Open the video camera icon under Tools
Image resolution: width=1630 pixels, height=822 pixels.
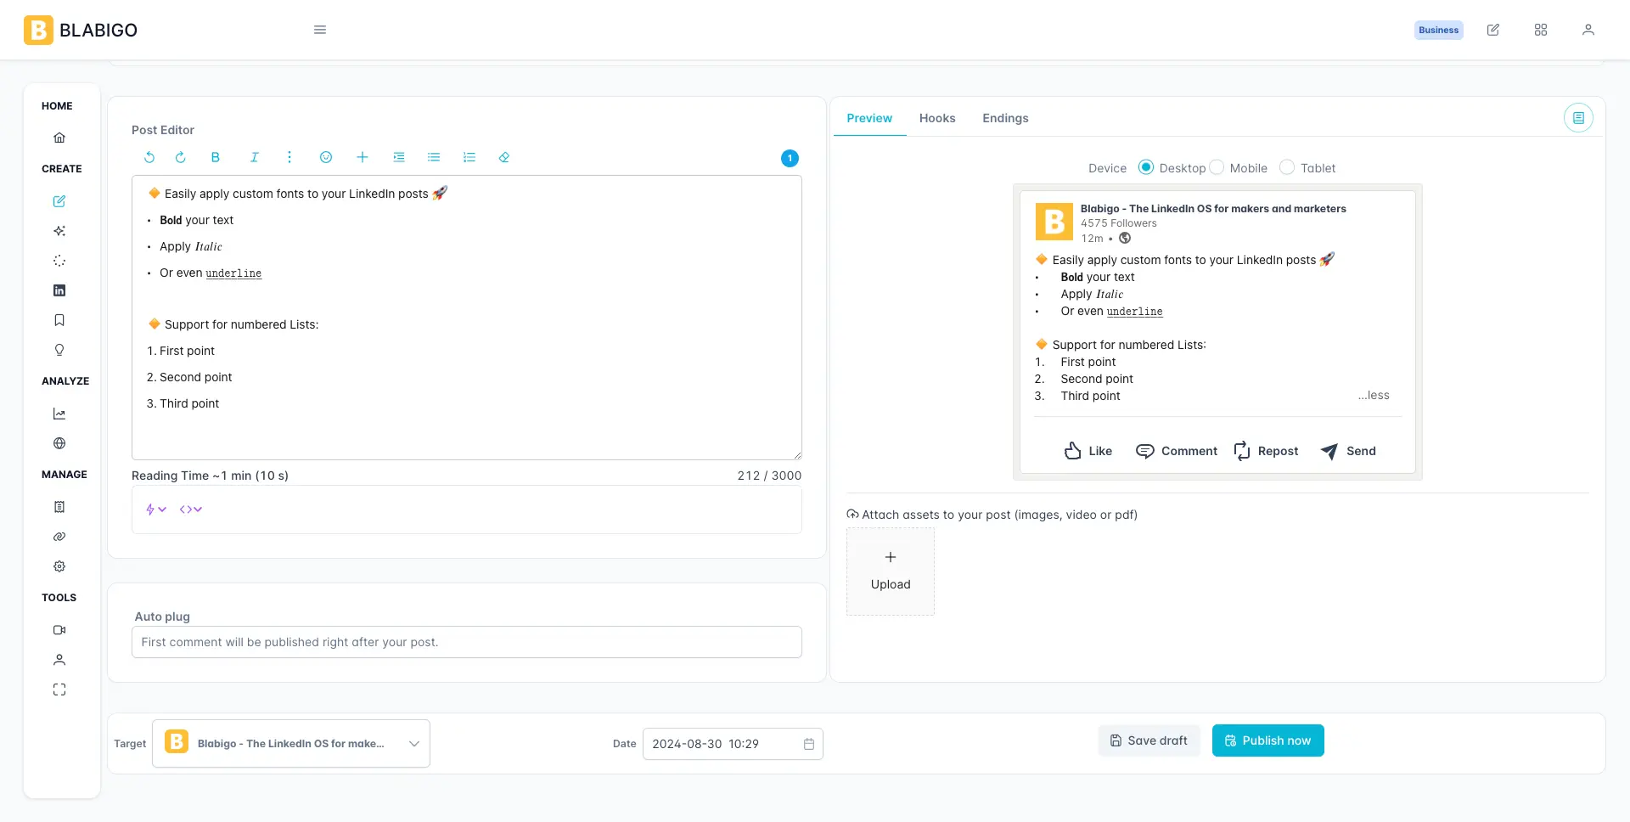59,630
